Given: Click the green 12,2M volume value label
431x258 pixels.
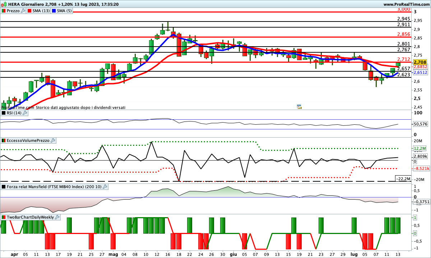Looking at the screenshot, I should [x=419, y=148].
